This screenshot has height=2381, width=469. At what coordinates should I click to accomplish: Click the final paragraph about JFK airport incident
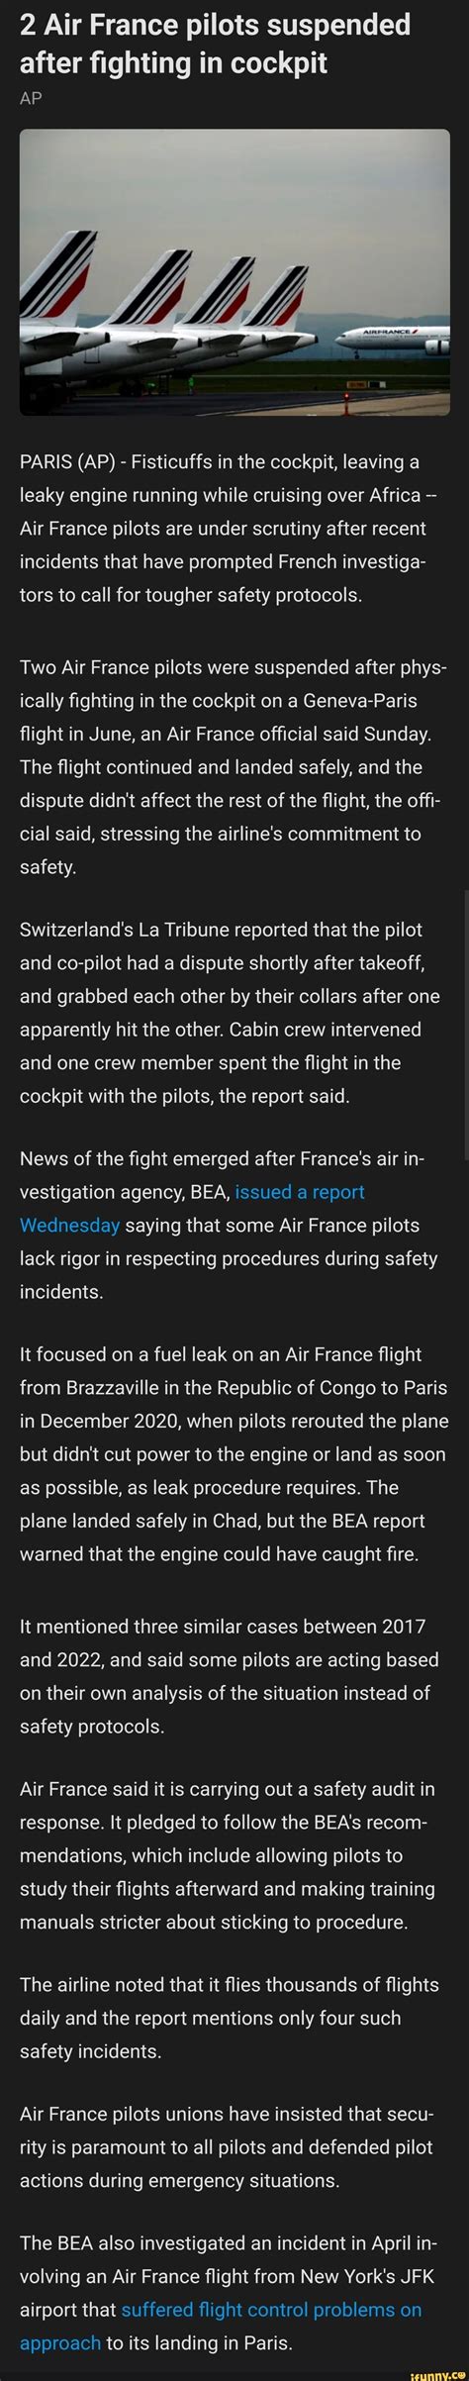click(228, 2301)
